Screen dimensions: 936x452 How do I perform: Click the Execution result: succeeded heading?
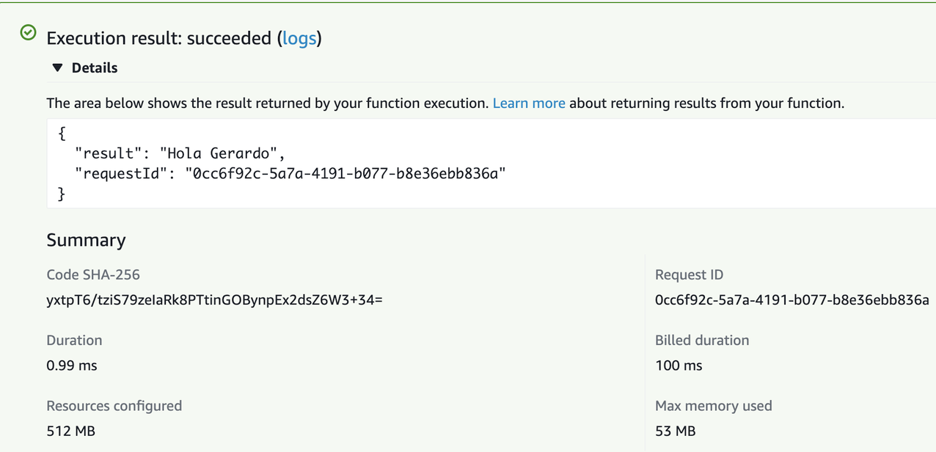click(x=158, y=38)
